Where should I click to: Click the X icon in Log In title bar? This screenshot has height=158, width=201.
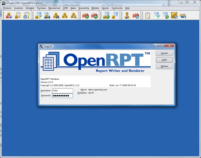point(41,46)
